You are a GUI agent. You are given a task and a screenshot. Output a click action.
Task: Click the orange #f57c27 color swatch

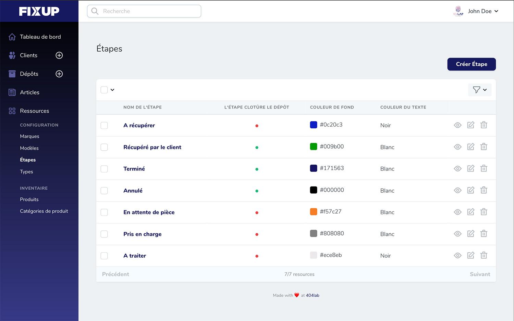[314, 212]
